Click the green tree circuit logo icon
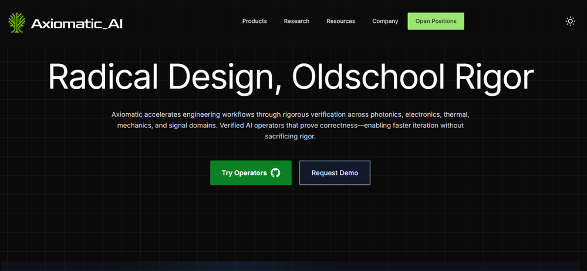 [17, 23]
